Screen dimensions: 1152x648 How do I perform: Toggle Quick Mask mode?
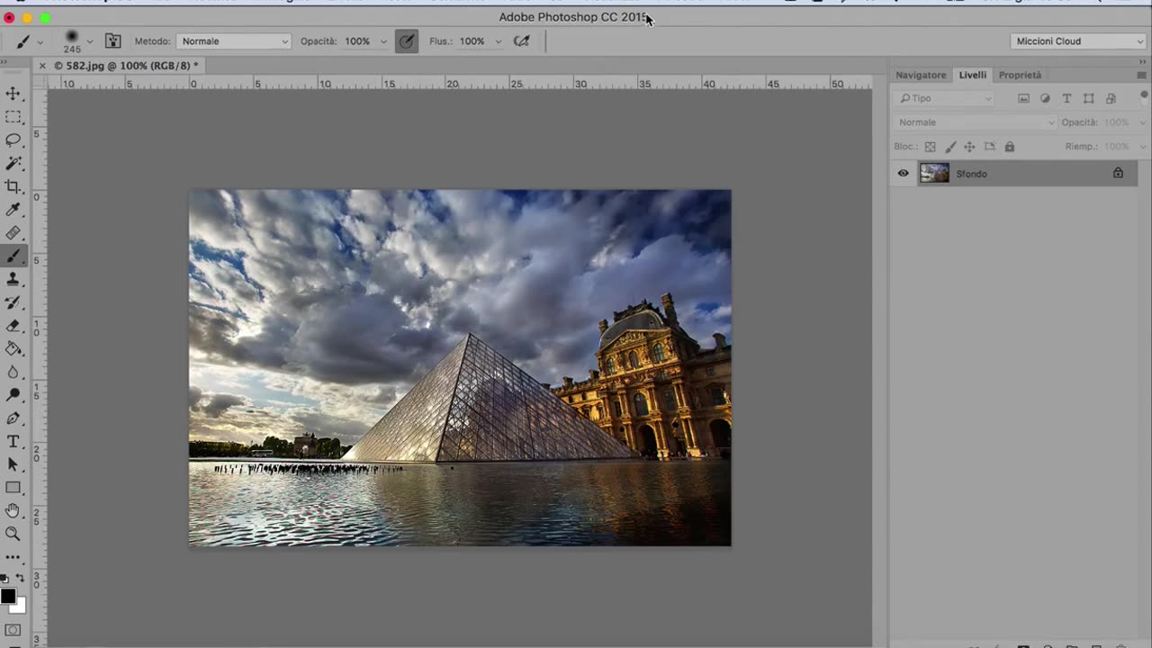13,631
